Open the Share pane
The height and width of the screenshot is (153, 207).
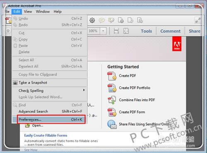coord(195,31)
